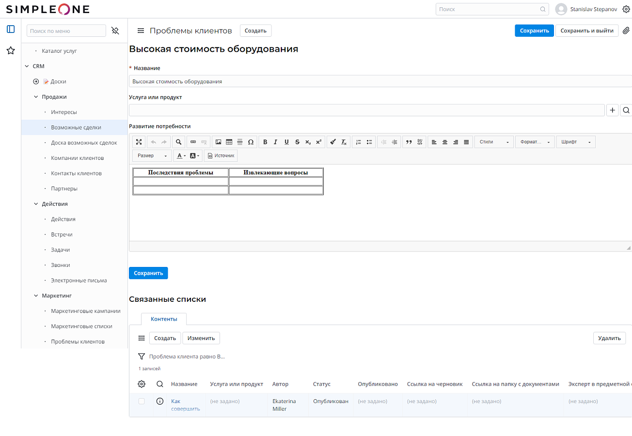This screenshot has width=632, height=436.
Task: Insert a numbered list
Action: (359, 142)
